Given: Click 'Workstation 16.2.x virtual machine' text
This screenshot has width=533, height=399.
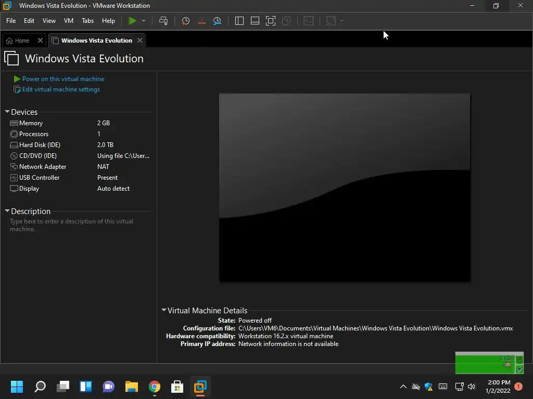Looking at the screenshot, I should click(x=286, y=336).
